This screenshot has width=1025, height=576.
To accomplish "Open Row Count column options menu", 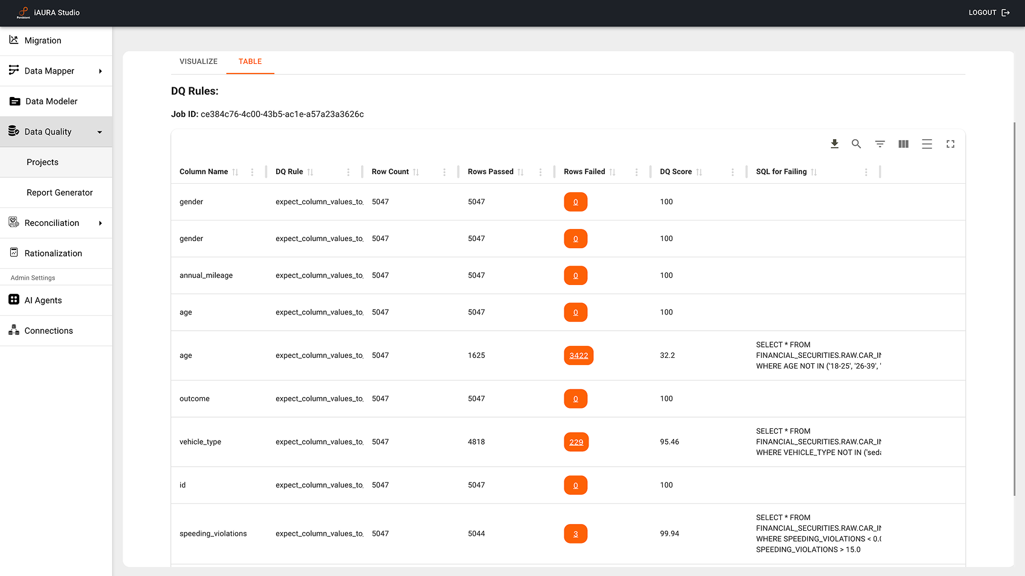I will click(x=444, y=172).
